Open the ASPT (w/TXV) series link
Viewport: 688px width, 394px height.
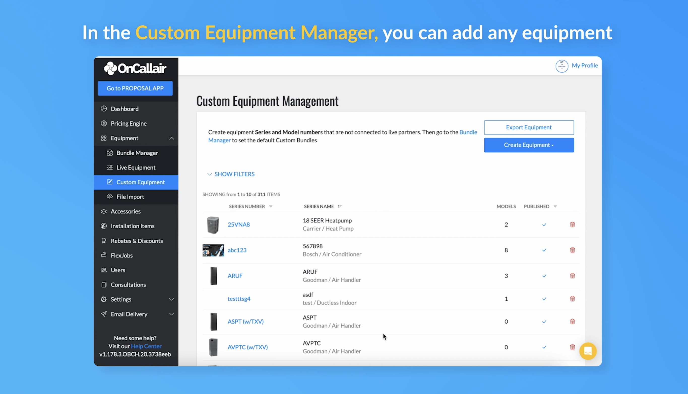[x=245, y=321]
